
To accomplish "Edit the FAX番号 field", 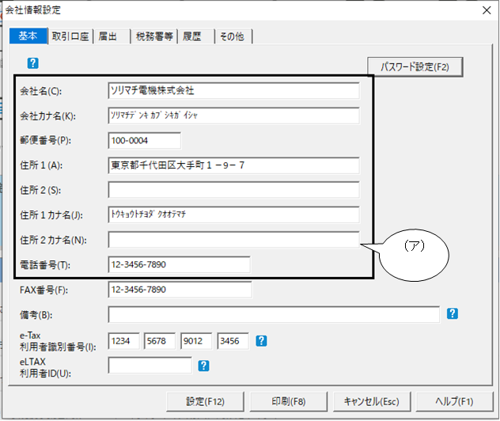I will coord(180,290).
